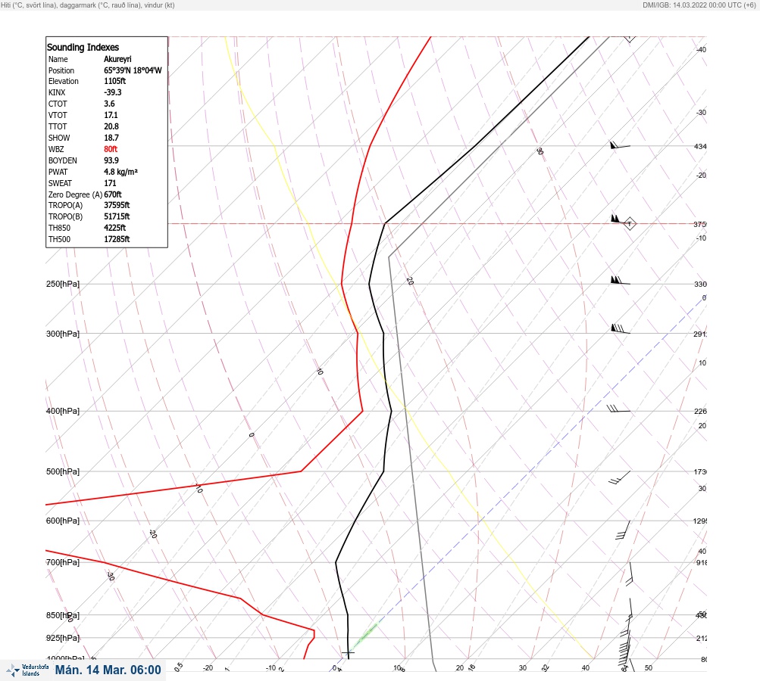Click the SHOW value 18.7
The width and height of the screenshot is (760, 681).
click(x=111, y=138)
